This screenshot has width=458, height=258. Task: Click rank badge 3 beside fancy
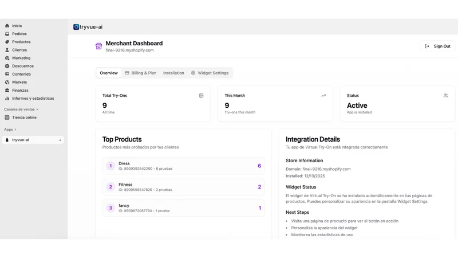(x=110, y=208)
